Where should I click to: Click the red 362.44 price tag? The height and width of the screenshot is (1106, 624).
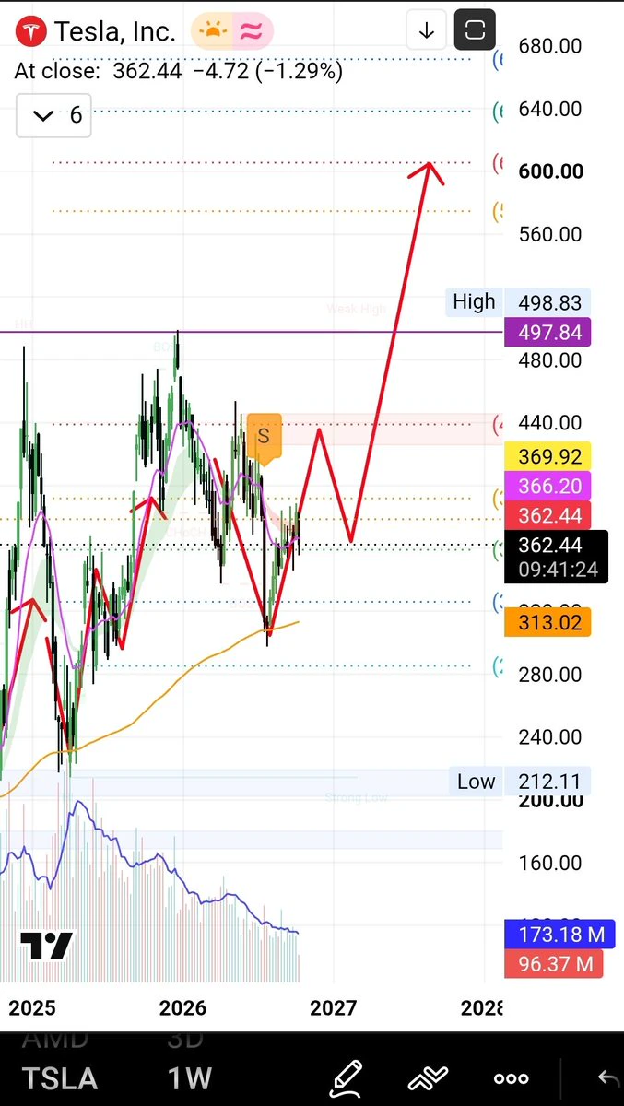tap(547, 515)
